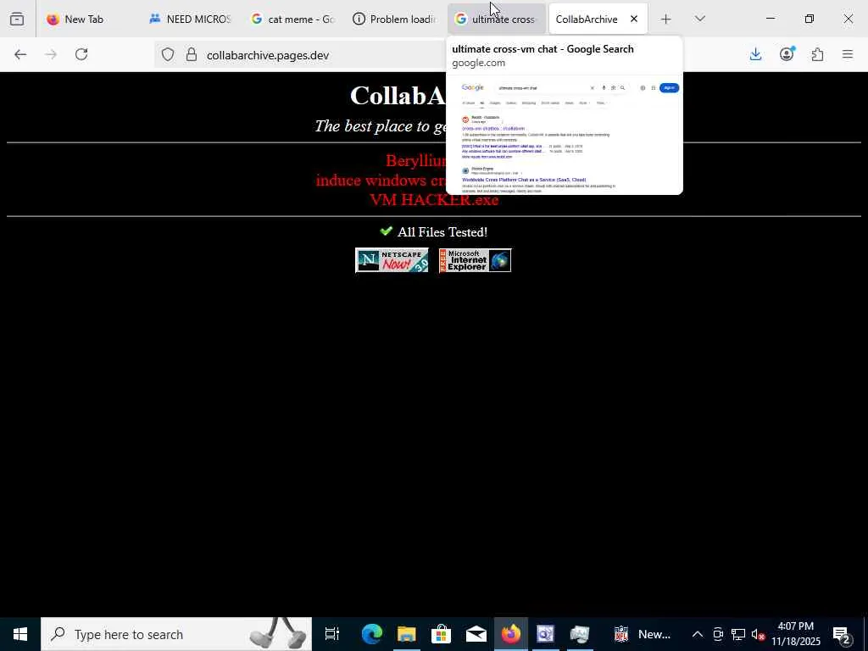Open the Mail app from the taskbar
The width and height of the screenshot is (868, 651).
476,634
